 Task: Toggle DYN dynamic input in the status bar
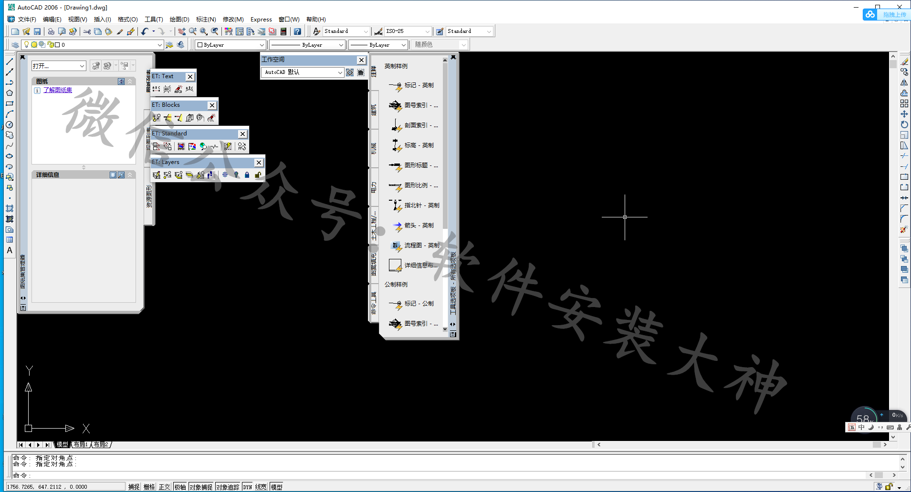pos(247,487)
